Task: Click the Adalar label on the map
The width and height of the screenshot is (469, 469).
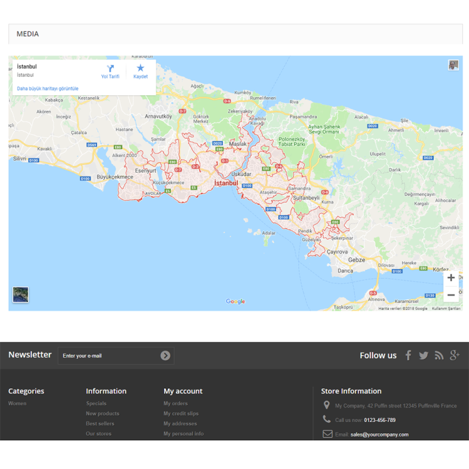Action: coord(268,233)
